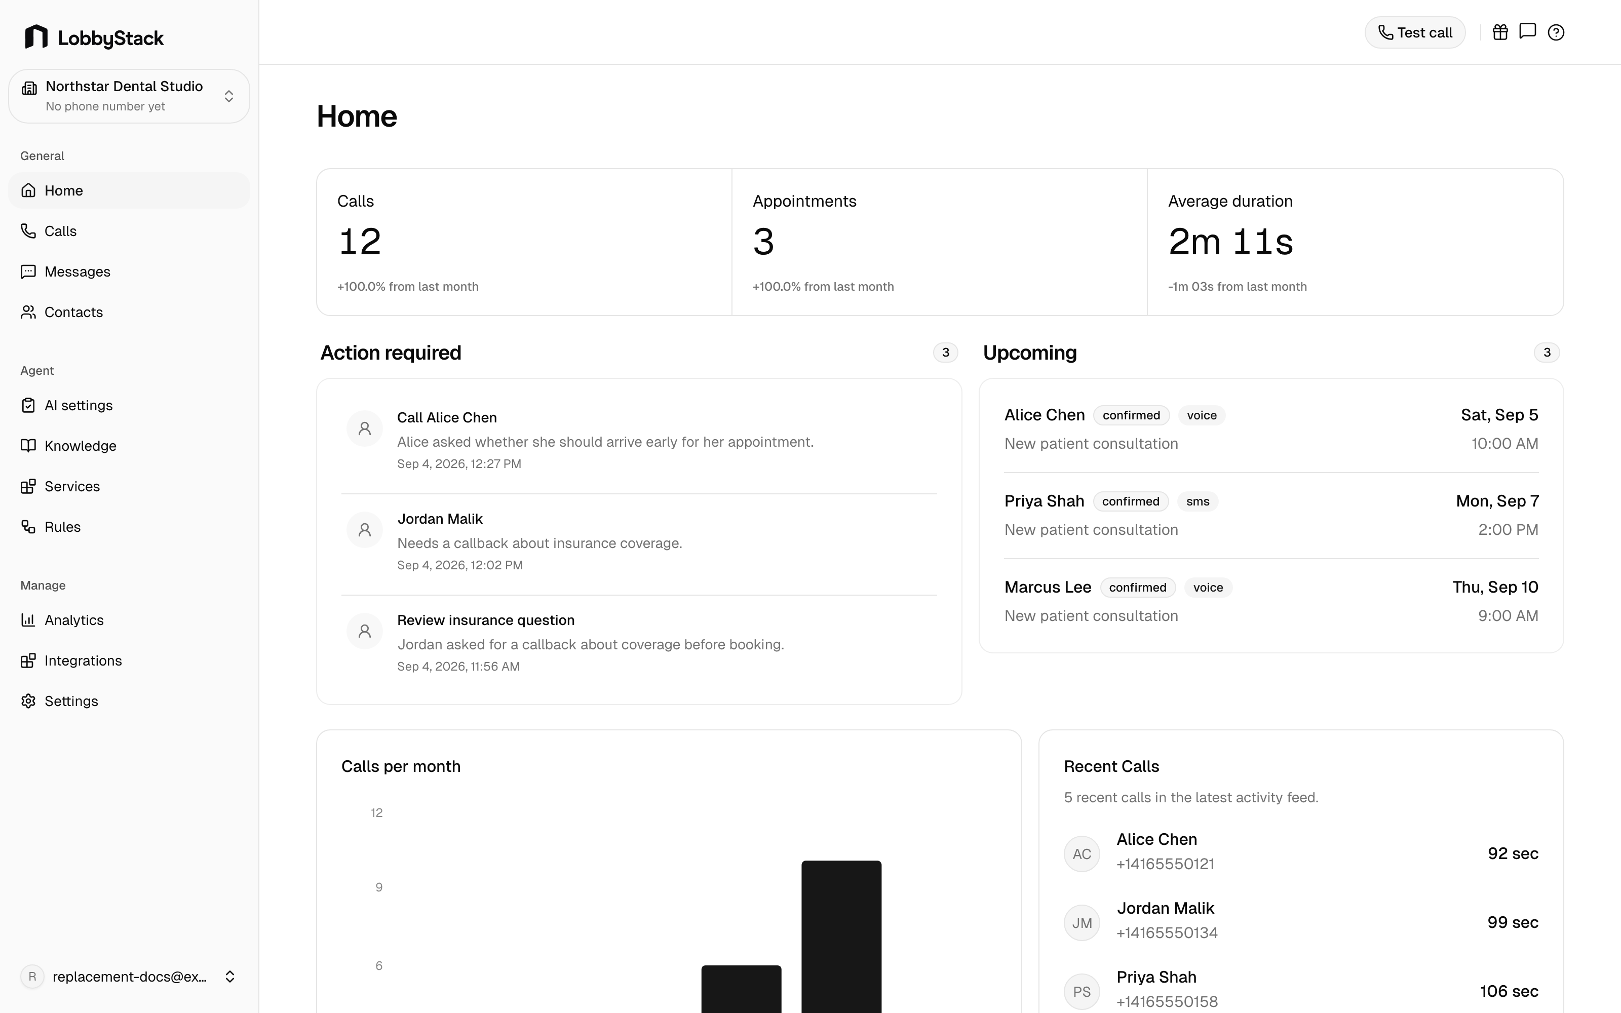The height and width of the screenshot is (1013, 1621).
Task: Open Settings label in sidebar
Action: coord(71,701)
